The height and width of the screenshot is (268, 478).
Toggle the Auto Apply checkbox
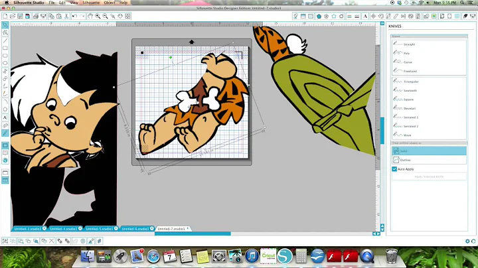[394, 169]
